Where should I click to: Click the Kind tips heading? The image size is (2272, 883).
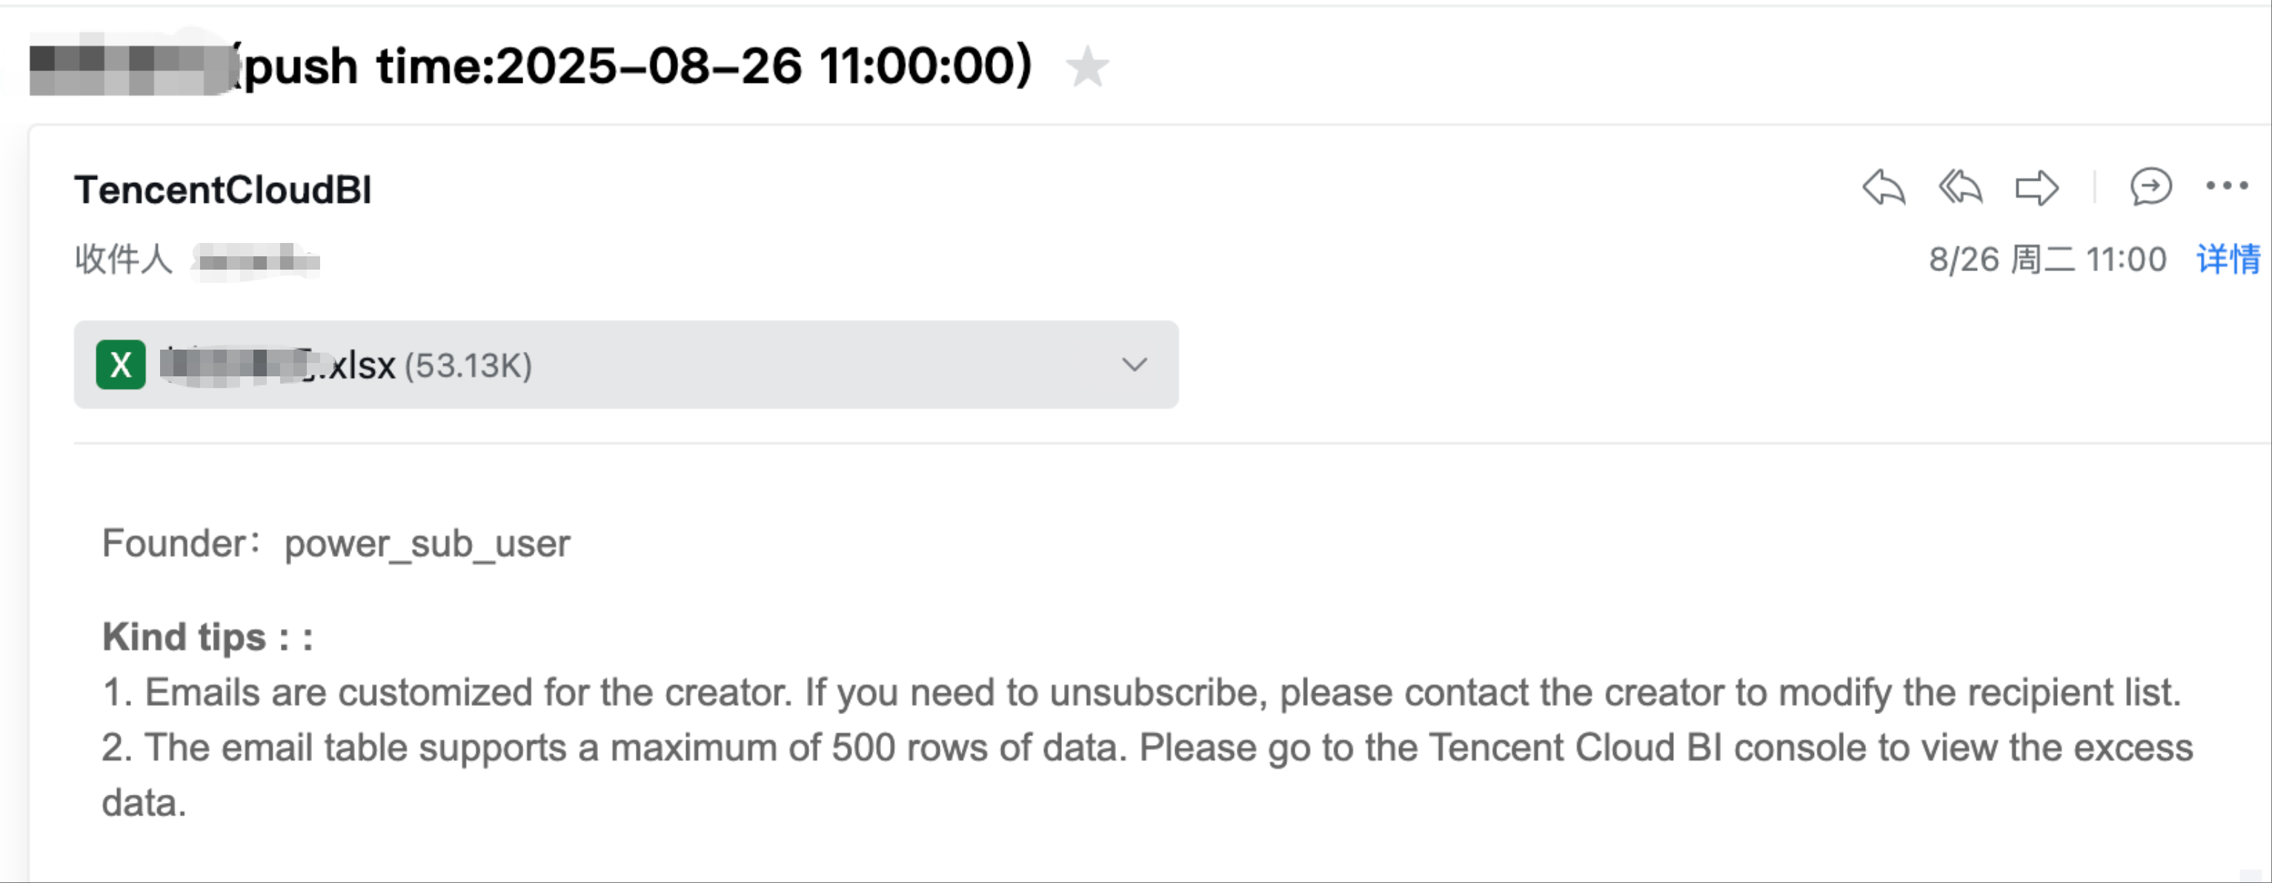pyautogui.click(x=207, y=637)
